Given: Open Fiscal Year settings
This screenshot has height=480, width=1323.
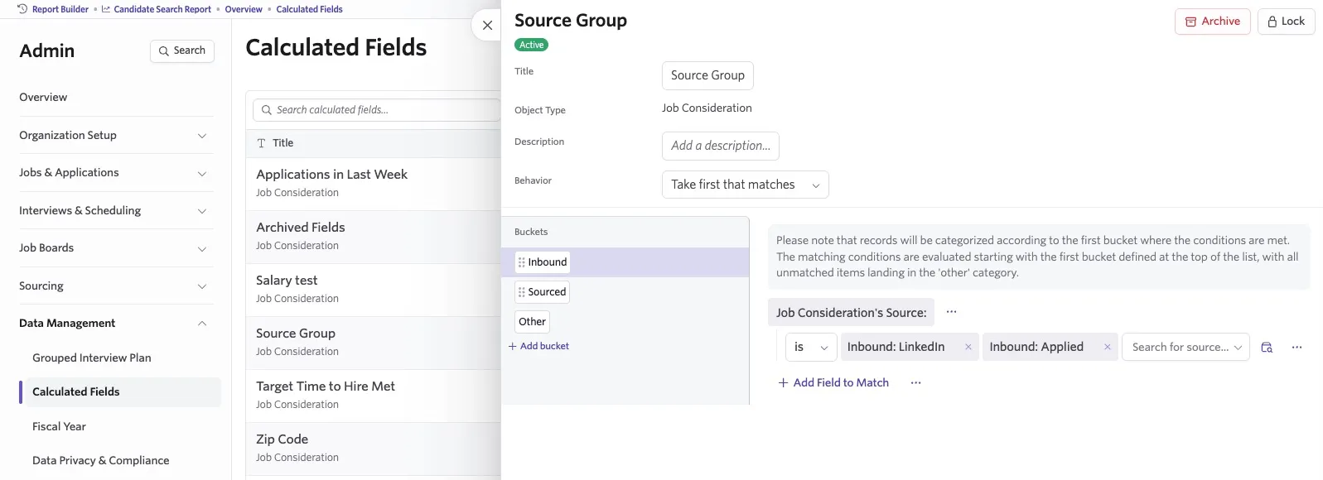Looking at the screenshot, I should [x=59, y=426].
